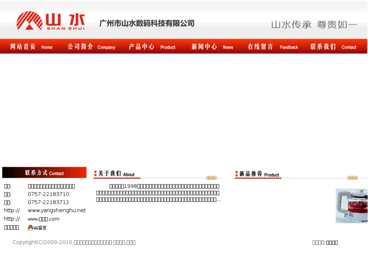Open 联系我们 Contact page
Screen dimensions: 368x276
(x=333, y=47)
